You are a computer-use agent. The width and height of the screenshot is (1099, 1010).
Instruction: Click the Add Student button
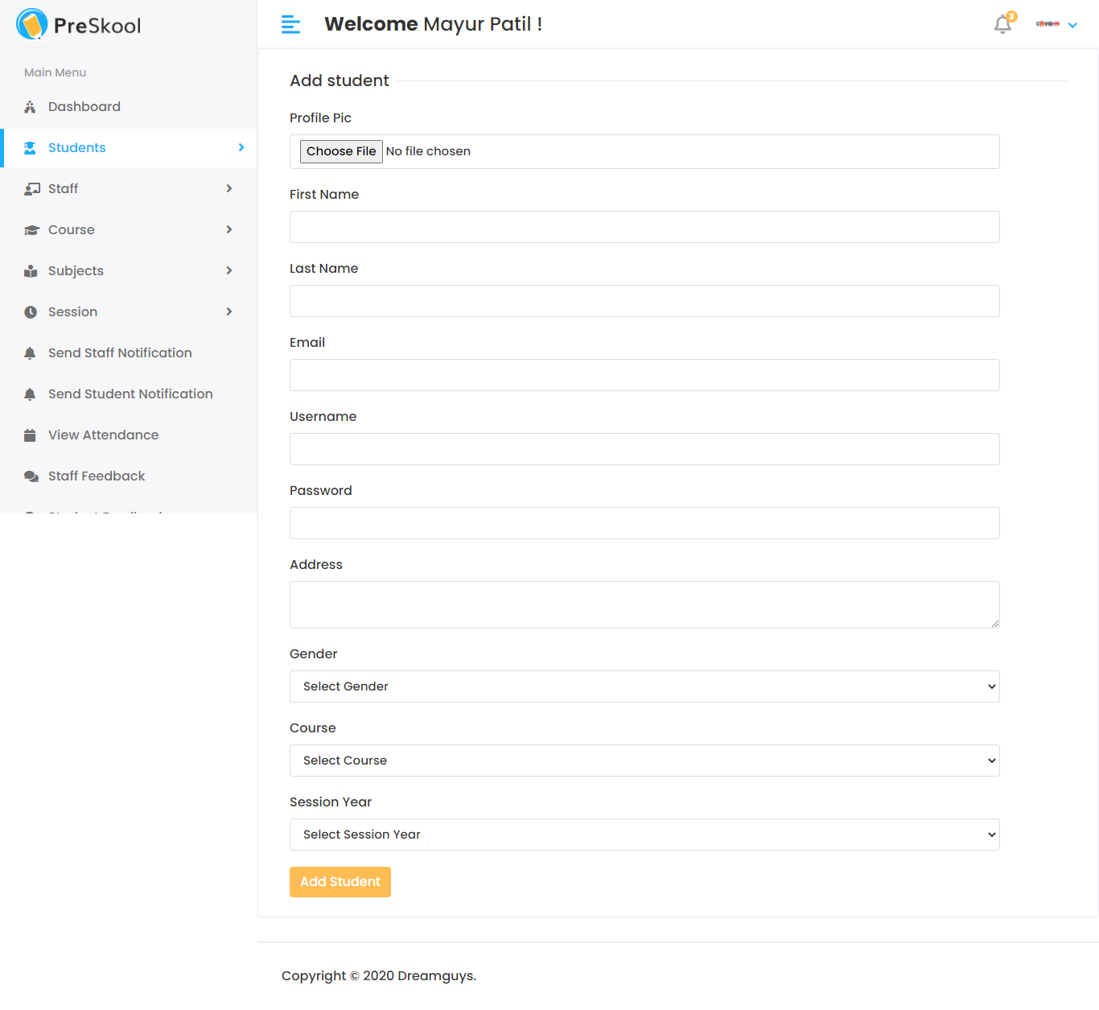340,882
